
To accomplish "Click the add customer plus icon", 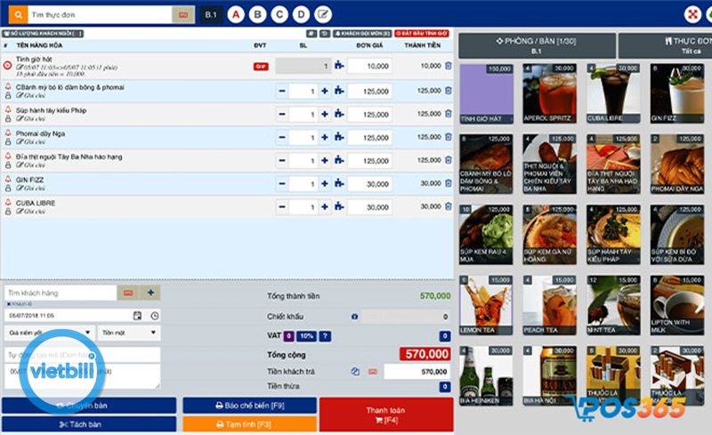I will tap(150, 293).
